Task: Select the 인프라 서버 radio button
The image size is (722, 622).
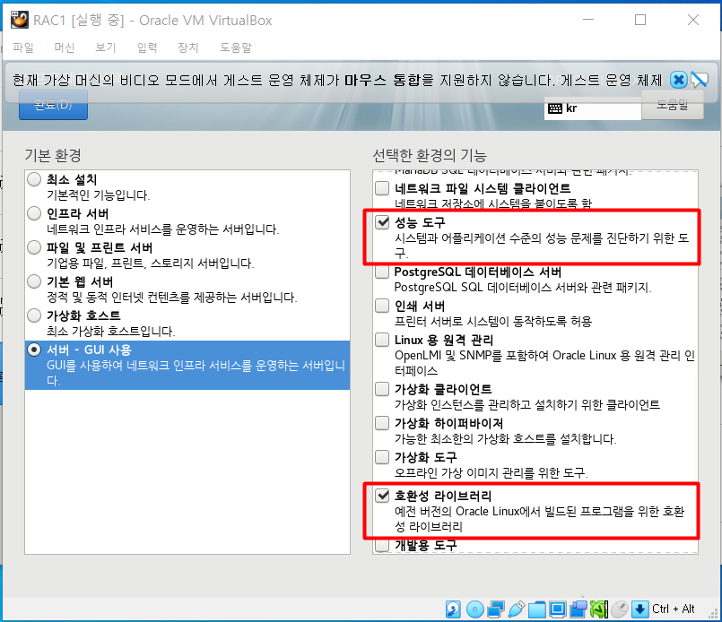Action: (34, 213)
